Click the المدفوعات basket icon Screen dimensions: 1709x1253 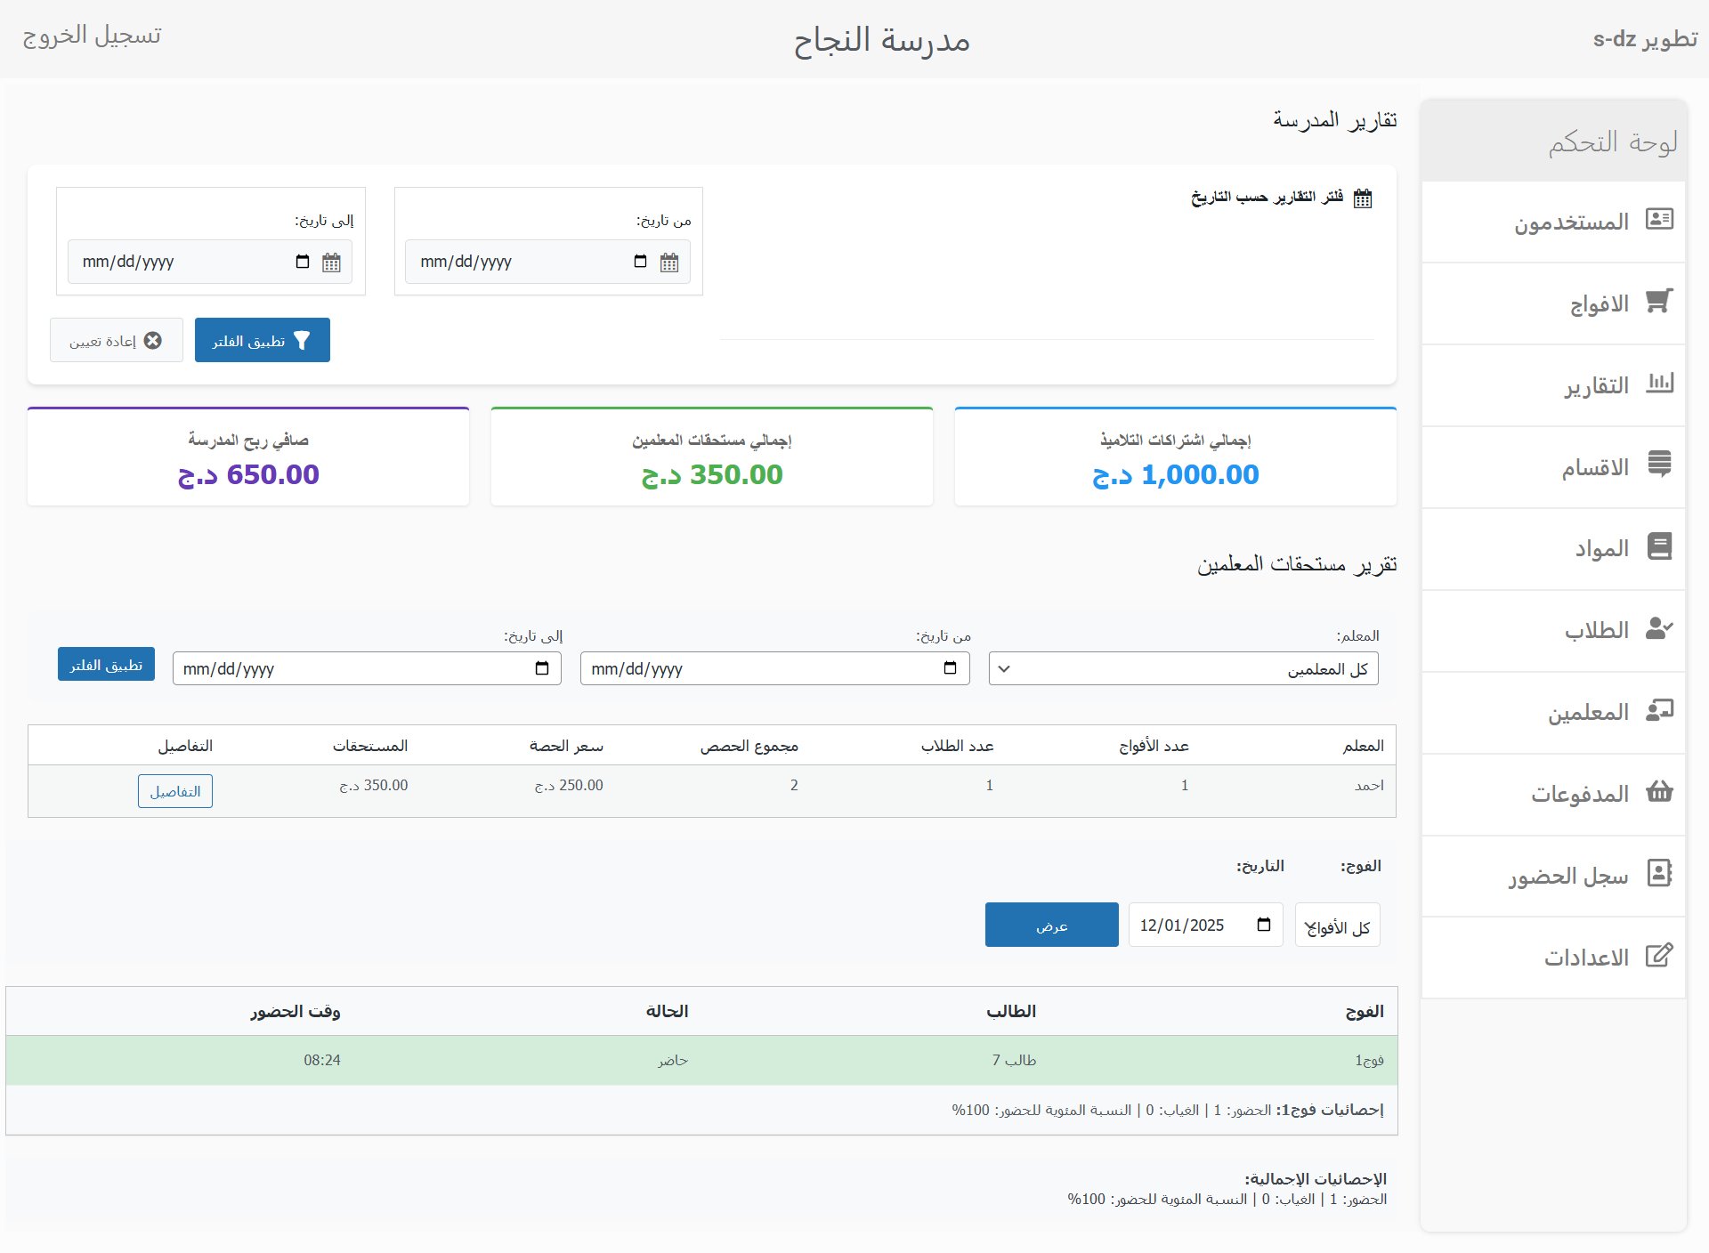tap(1658, 791)
